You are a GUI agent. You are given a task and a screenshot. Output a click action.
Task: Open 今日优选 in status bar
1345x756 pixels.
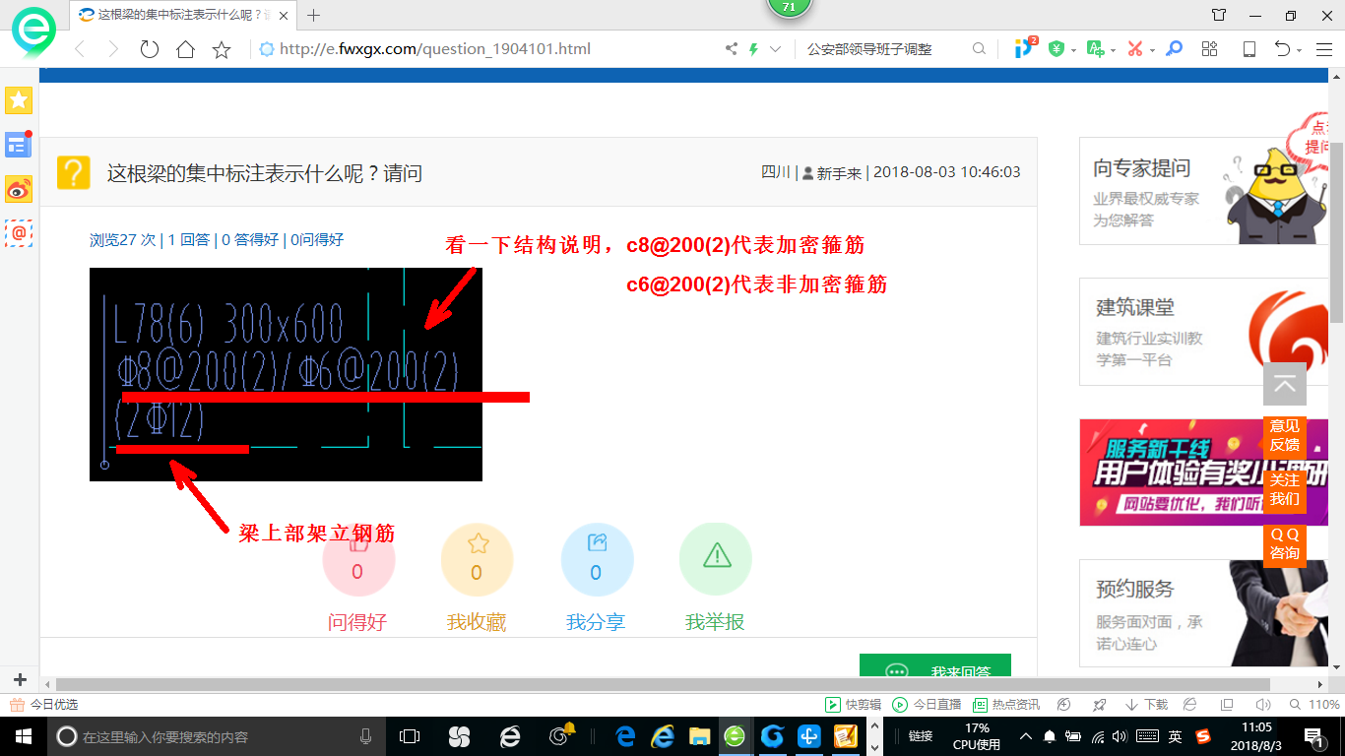(43, 705)
